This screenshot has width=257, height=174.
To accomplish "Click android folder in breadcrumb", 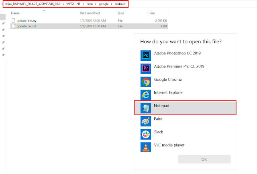I will pos(120,4).
